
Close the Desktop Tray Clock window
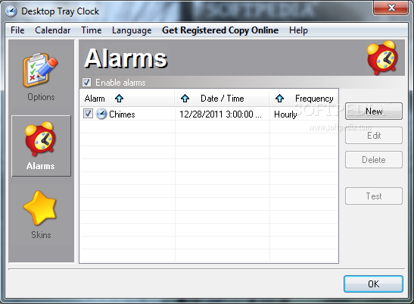tap(391, 8)
